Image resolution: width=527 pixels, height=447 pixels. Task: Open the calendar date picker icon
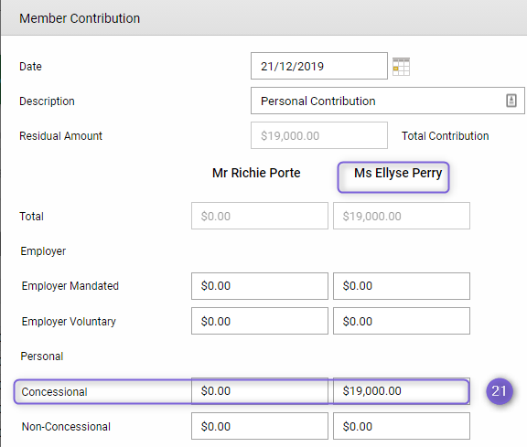401,67
